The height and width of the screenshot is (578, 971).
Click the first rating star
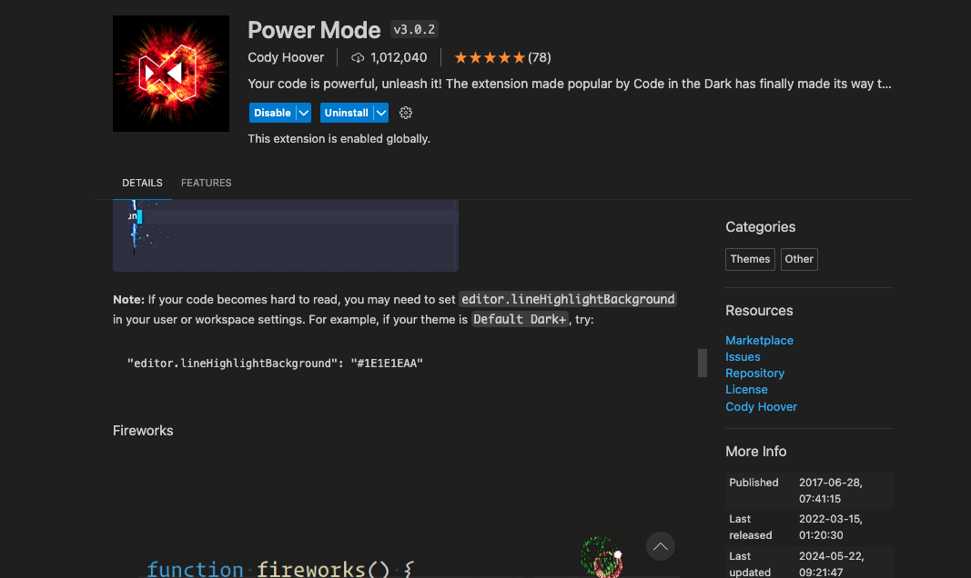(x=461, y=57)
